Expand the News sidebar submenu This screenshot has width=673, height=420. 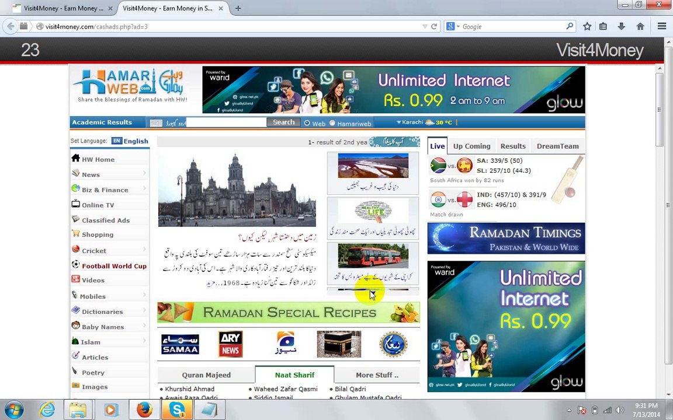[144, 173]
